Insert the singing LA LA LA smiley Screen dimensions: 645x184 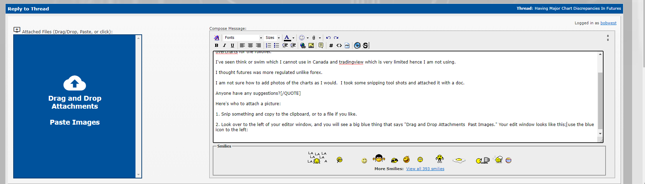[317, 158]
